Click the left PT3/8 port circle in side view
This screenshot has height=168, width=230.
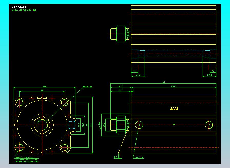(139, 125)
